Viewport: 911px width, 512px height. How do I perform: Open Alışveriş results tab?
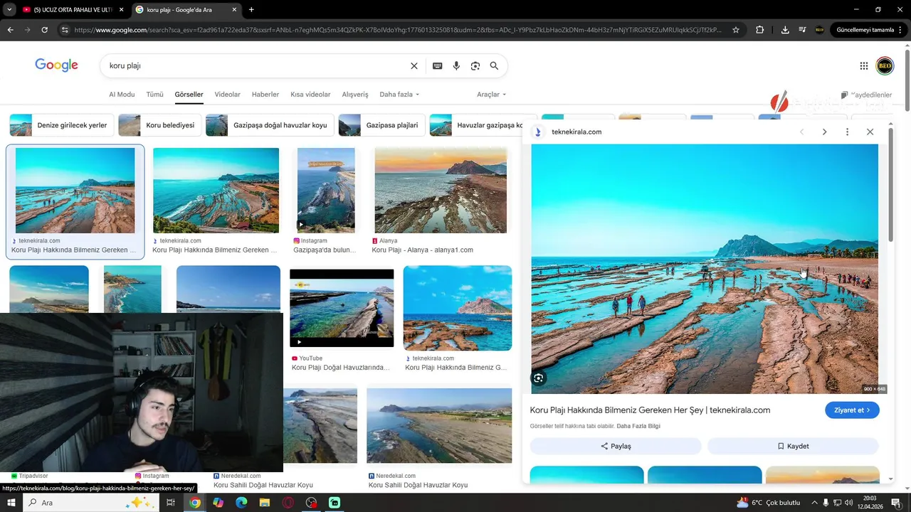coord(355,95)
